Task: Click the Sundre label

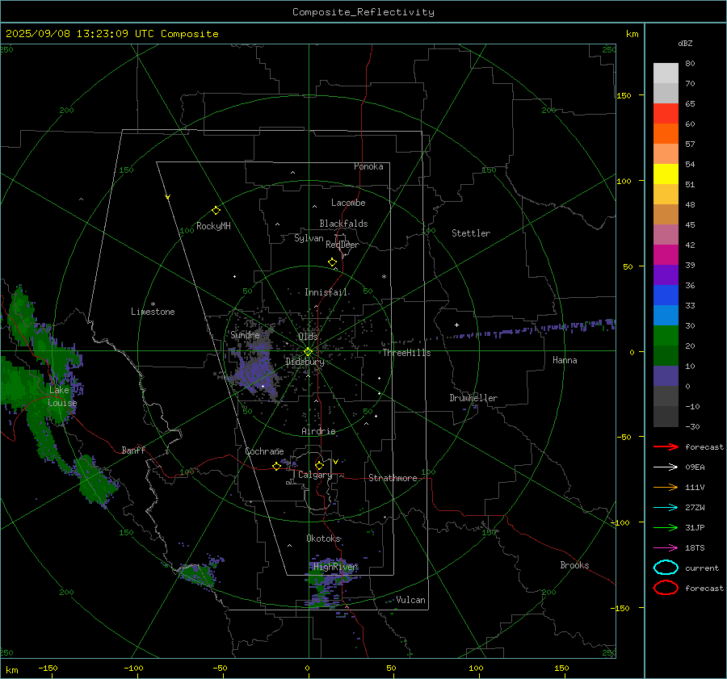Action: 245,335
